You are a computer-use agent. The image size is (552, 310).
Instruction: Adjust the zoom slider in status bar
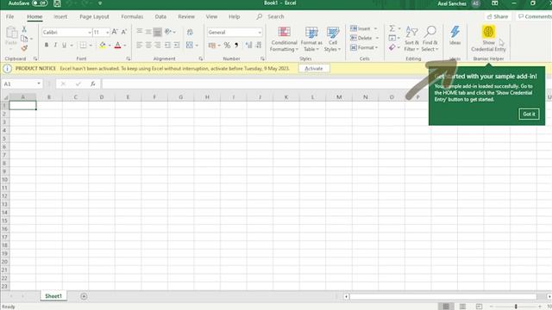click(516, 307)
